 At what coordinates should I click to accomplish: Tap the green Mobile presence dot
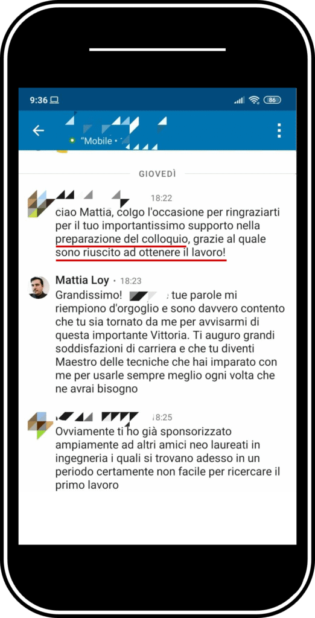tap(72, 140)
